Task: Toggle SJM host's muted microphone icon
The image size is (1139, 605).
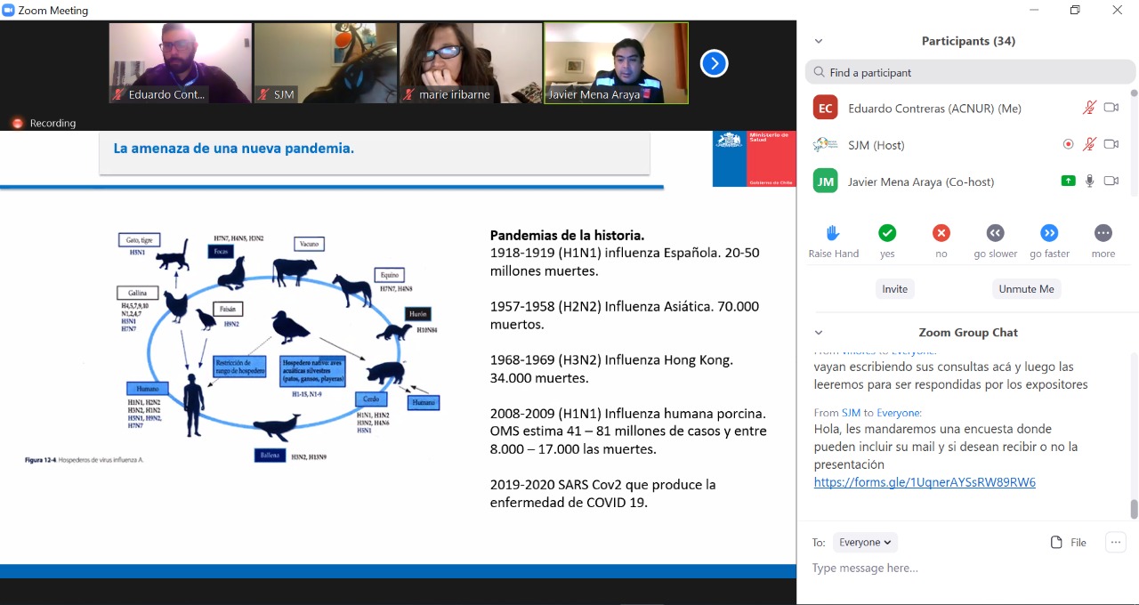Action: 1089,144
